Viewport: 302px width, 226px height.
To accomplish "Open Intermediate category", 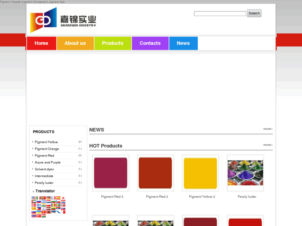I will [44, 176].
